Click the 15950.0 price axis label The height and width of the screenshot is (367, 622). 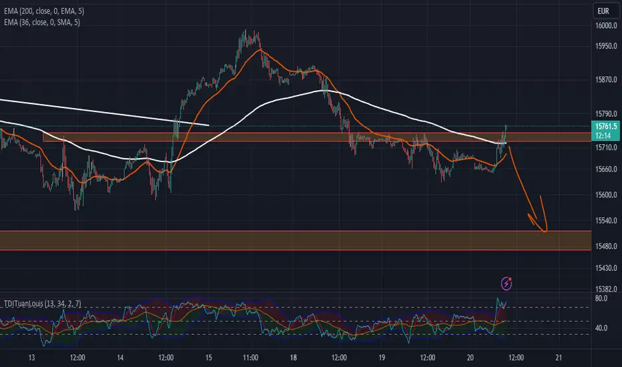606,46
